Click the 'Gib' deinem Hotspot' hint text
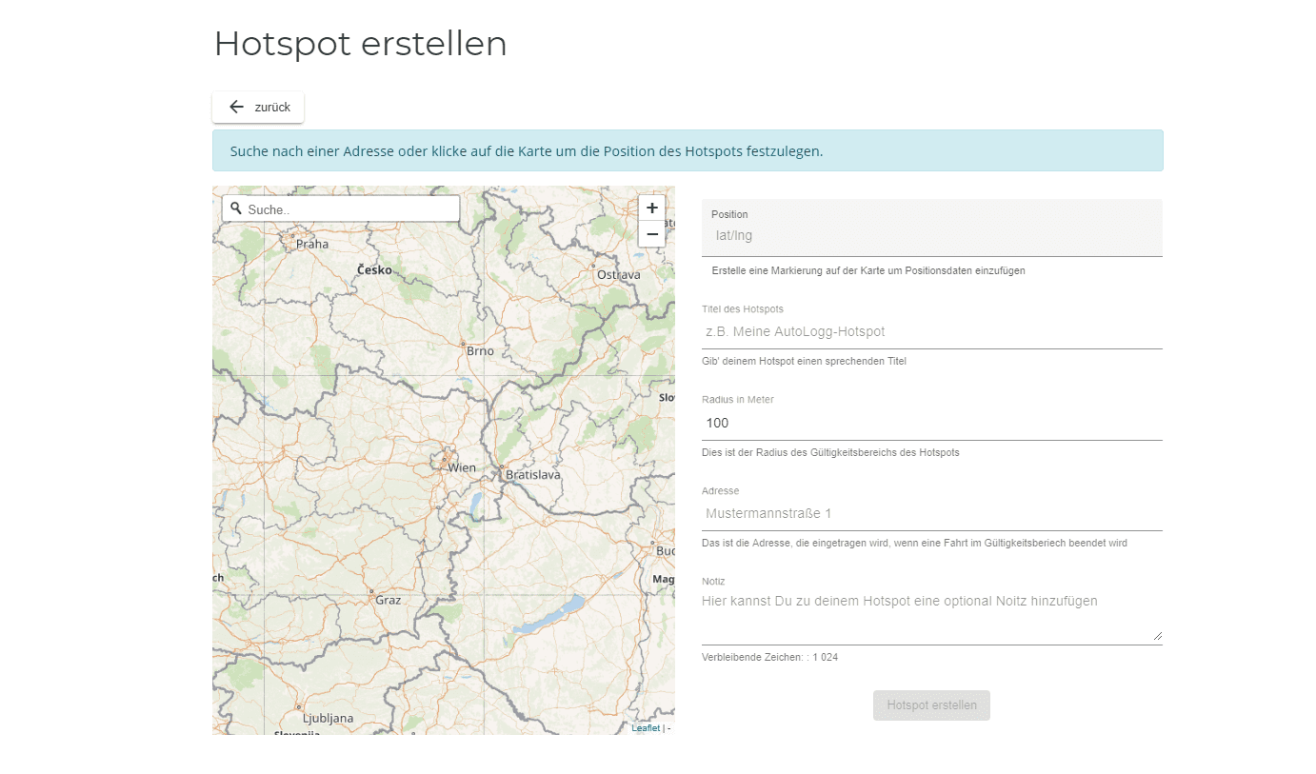The width and height of the screenshot is (1316, 774). [x=804, y=361]
